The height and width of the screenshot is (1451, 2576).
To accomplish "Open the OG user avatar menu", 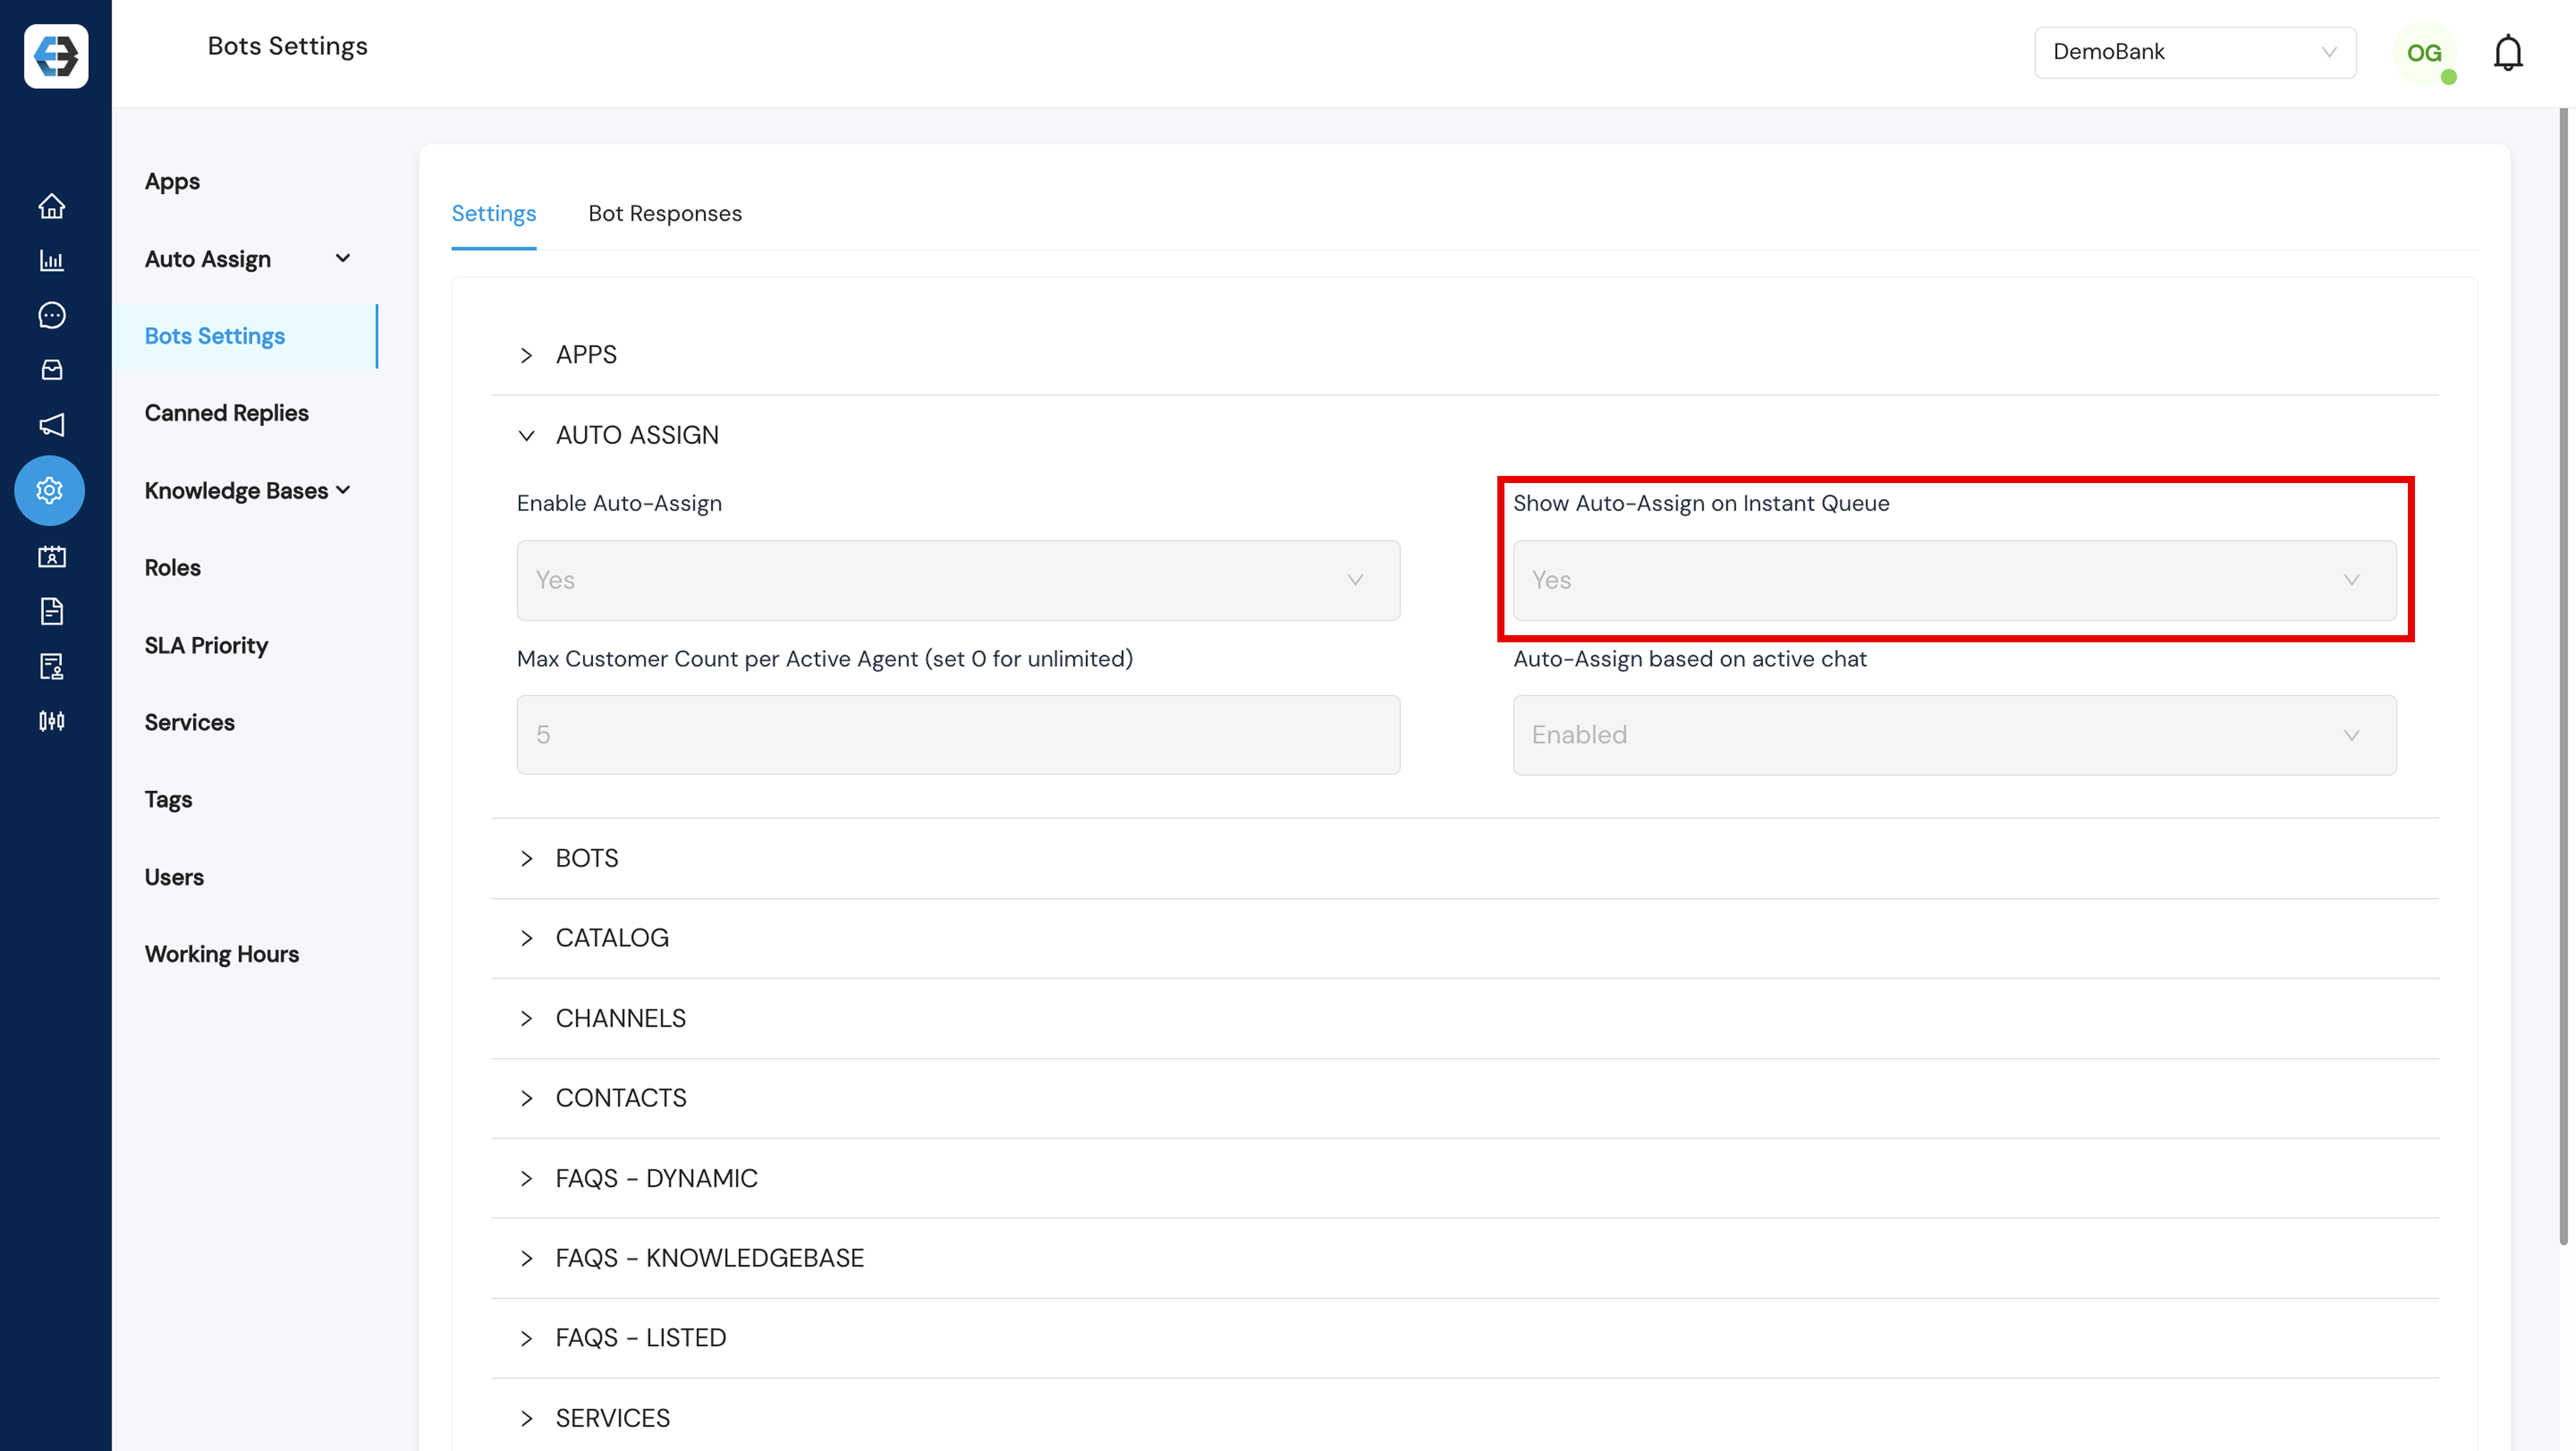I will pos(2424,53).
